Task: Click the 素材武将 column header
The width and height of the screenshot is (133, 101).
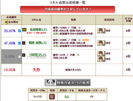Action: point(109,20)
